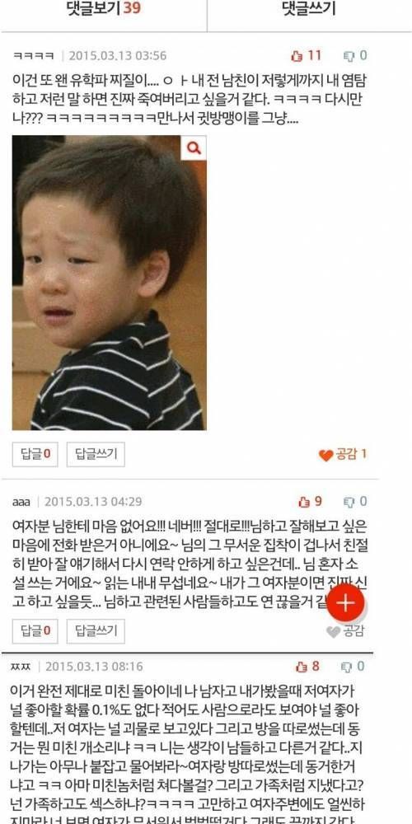Select the username aaa
Image resolution: width=412 pixels, height=824 pixels.
21,502
